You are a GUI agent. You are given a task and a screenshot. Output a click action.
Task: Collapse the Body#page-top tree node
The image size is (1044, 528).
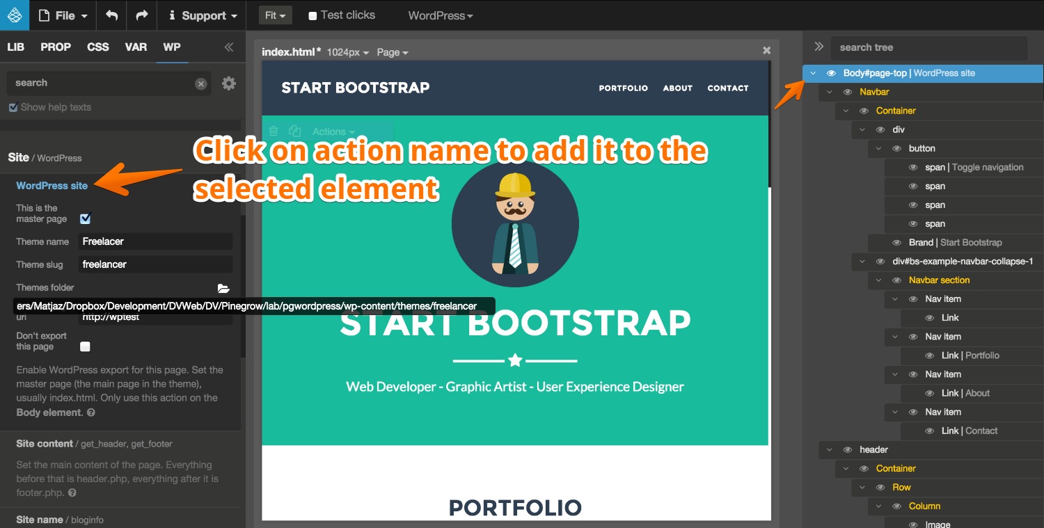pos(813,73)
